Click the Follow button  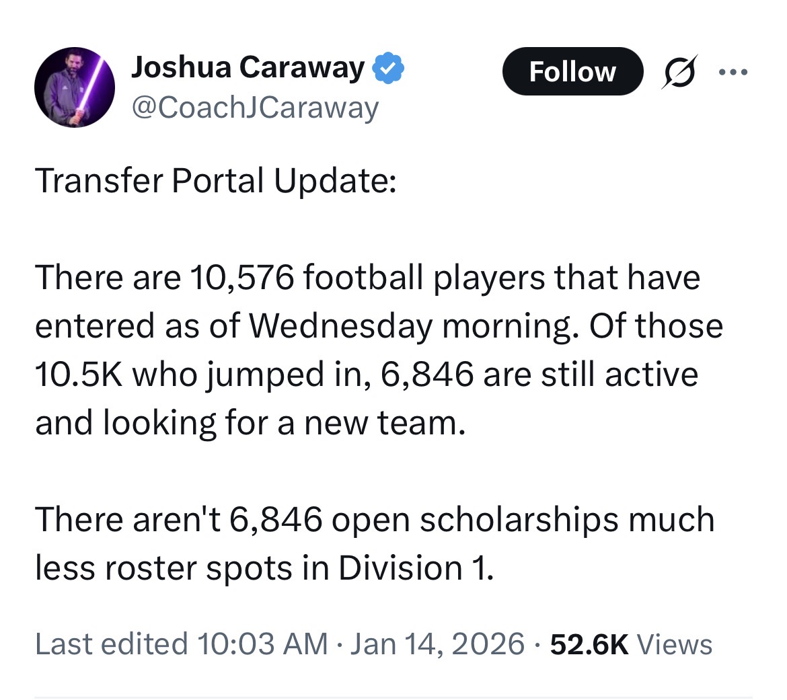(x=572, y=71)
